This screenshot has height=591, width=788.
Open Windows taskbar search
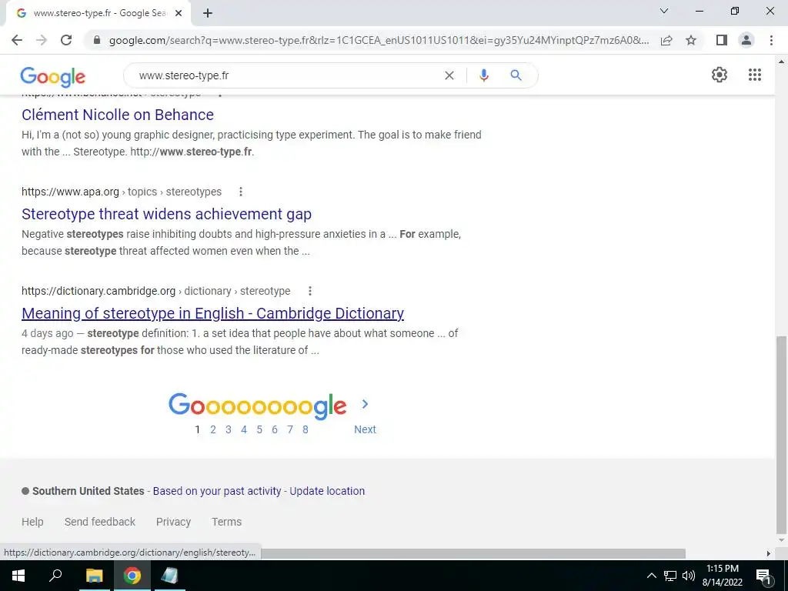click(55, 576)
